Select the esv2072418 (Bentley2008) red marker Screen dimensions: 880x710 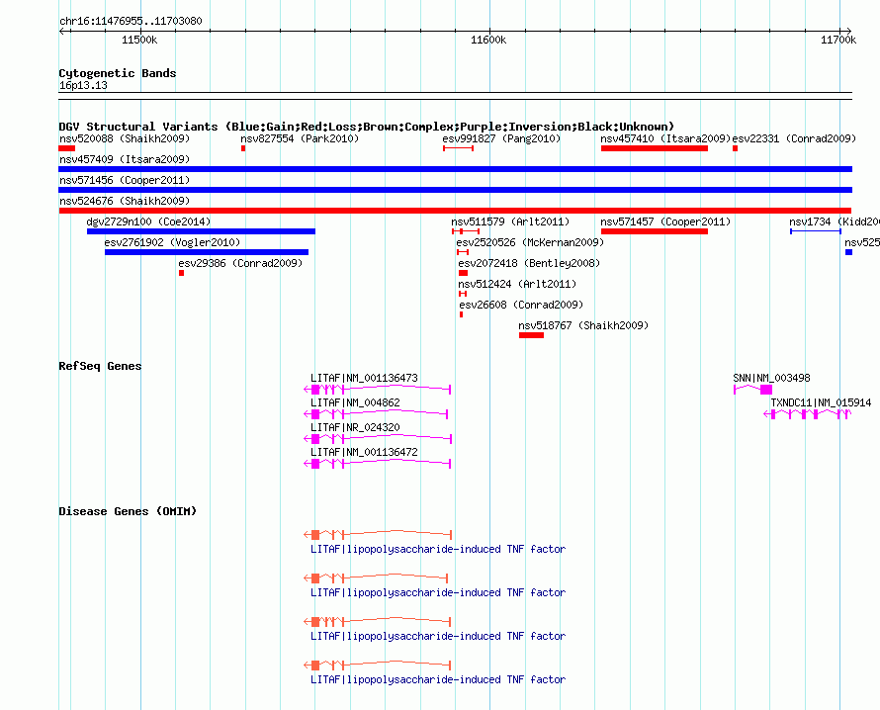[463, 273]
